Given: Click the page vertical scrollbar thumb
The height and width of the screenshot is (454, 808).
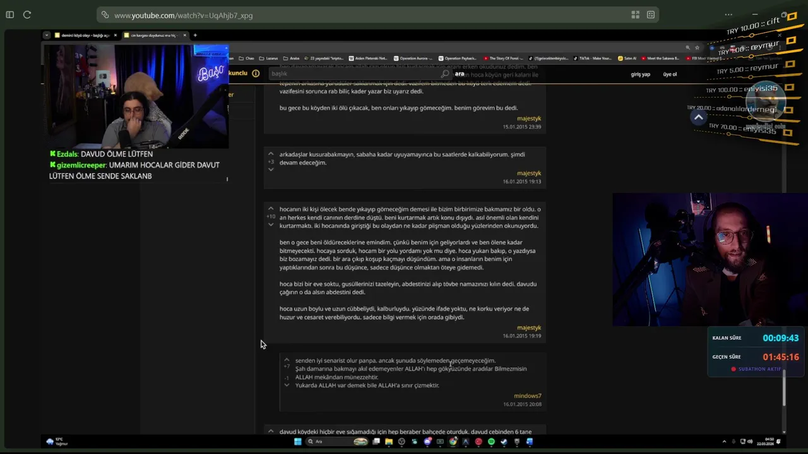Looking at the screenshot, I should point(784,387).
